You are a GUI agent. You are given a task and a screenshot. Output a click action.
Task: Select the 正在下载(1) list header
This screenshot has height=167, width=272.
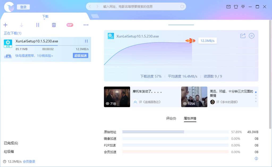pyautogui.click(x=12, y=33)
